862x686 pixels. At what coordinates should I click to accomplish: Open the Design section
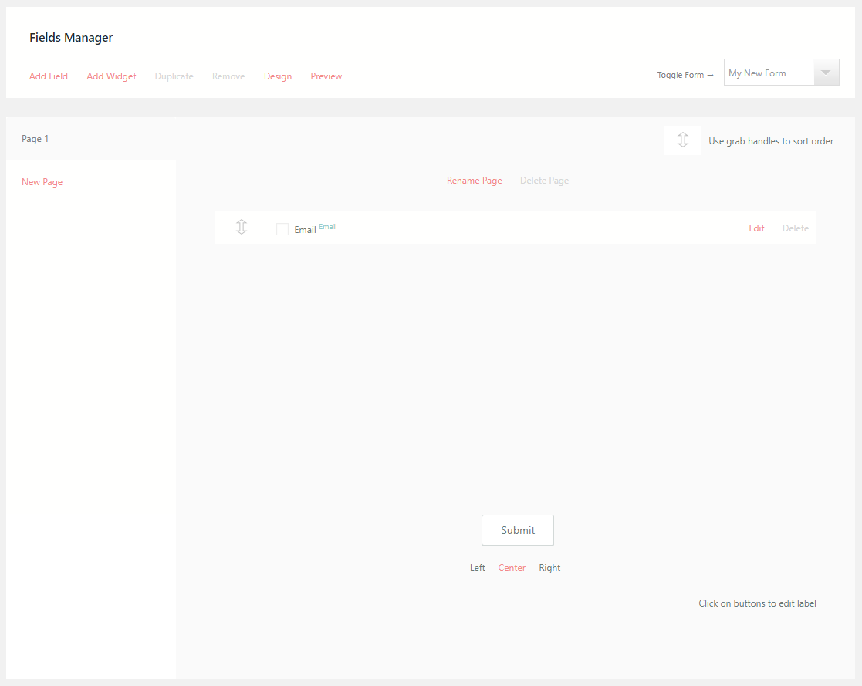277,76
